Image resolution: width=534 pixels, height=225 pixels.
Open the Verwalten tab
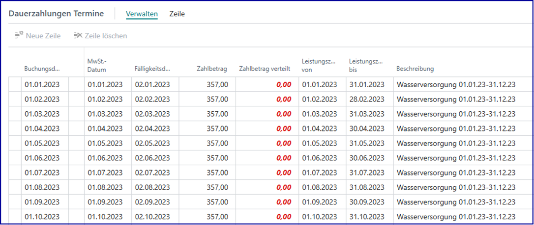coord(142,14)
